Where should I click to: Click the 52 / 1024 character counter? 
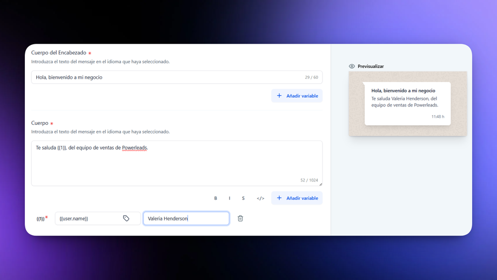pyautogui.click(x=309, y=180)
